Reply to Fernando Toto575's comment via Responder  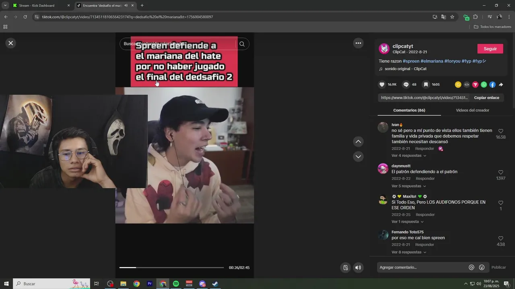(x=424, y=244)
